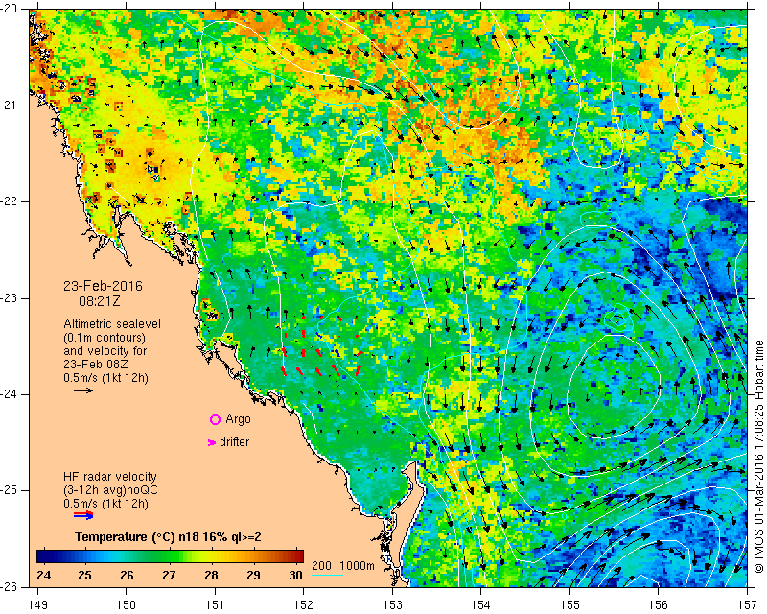
Task: Click the longitude axis label '152'
Action: pos(304,605)
